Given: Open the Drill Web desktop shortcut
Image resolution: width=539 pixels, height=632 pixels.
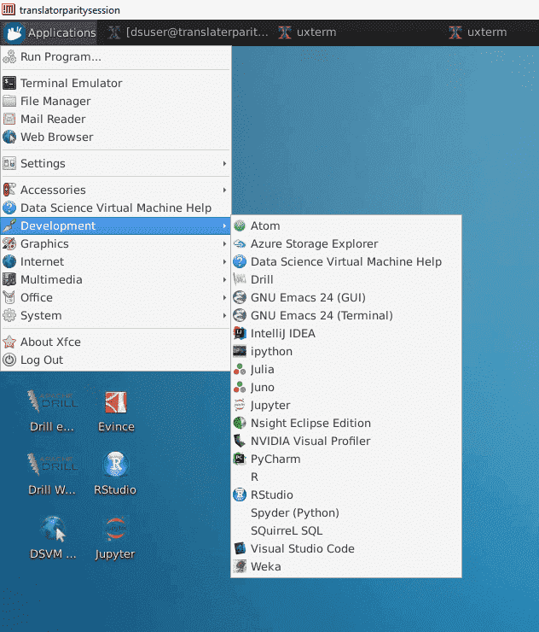Looking at the screenshot, I should tap(52, 474).
